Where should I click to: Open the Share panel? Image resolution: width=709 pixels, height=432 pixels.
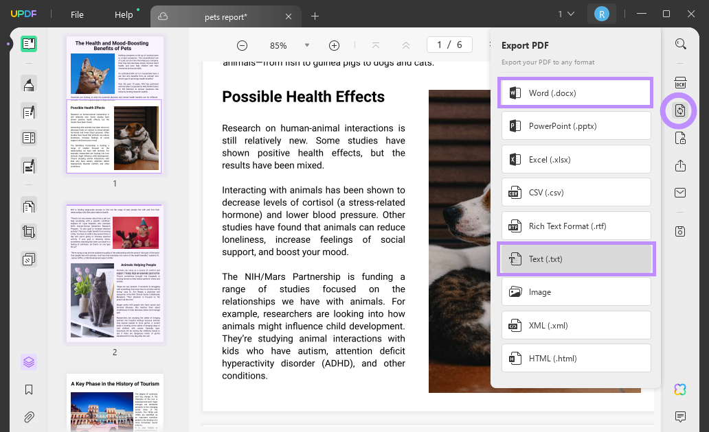coord(680,165)
